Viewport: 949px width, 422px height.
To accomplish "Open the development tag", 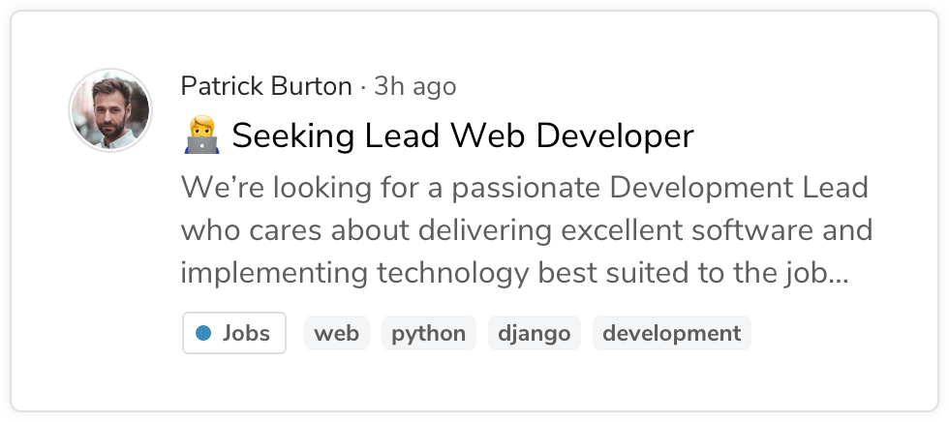I will 672,333.
